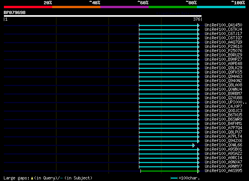
Task: Select the UniRef100_C4J0P7 subject name
Action: 223,107
